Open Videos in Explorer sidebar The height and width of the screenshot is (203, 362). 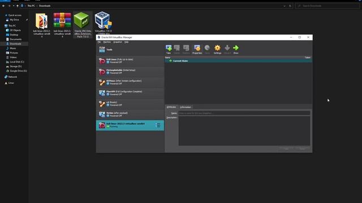[x=13, y=58]
